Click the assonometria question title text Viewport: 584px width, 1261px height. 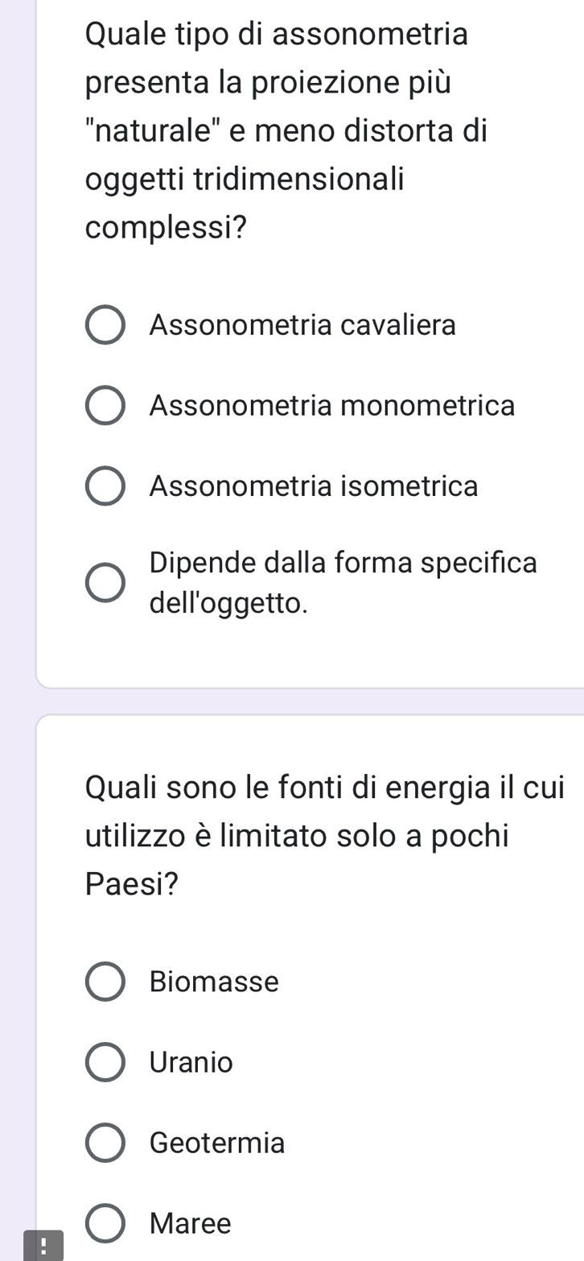click(286, 131)
